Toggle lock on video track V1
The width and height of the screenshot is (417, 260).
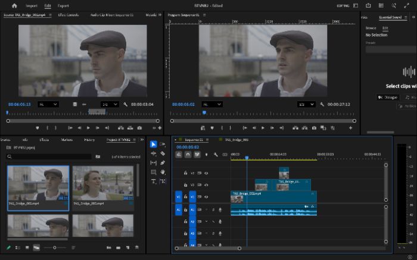tap(185, 197)
